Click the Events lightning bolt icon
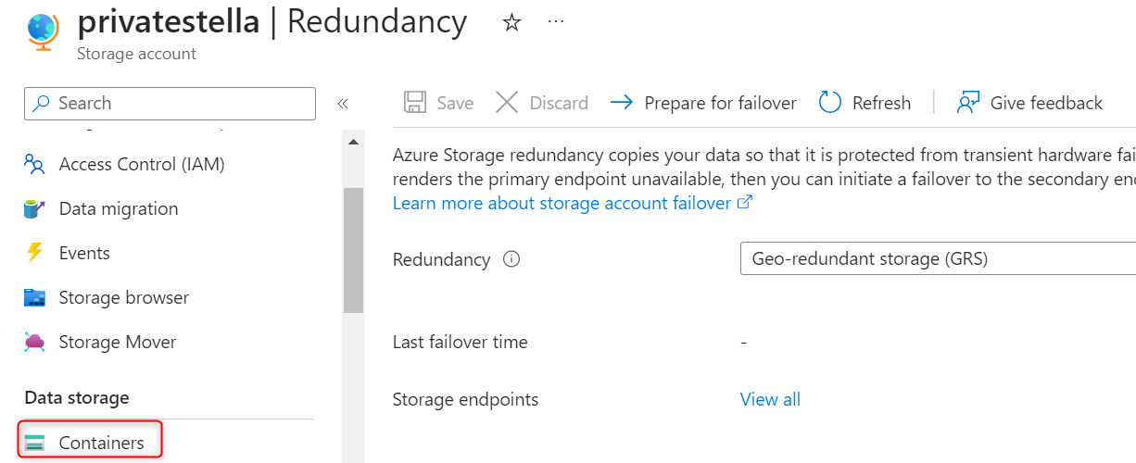This screenshot has width=1136, height=463. coord(34,253)
